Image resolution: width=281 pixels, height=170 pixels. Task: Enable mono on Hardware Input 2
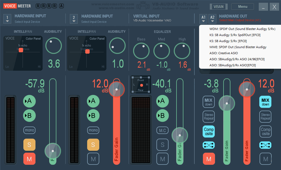coord(93,130)
